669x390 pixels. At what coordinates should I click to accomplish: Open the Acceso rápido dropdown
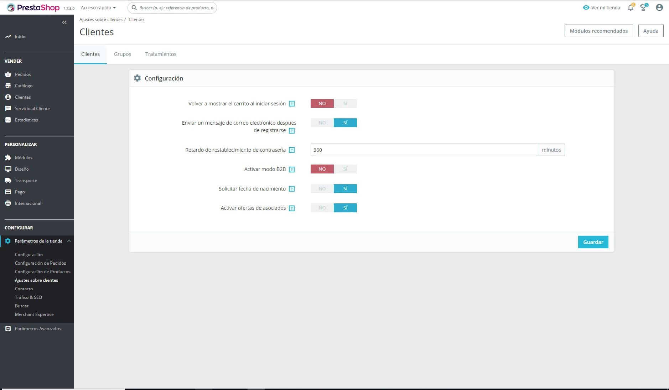98,8
